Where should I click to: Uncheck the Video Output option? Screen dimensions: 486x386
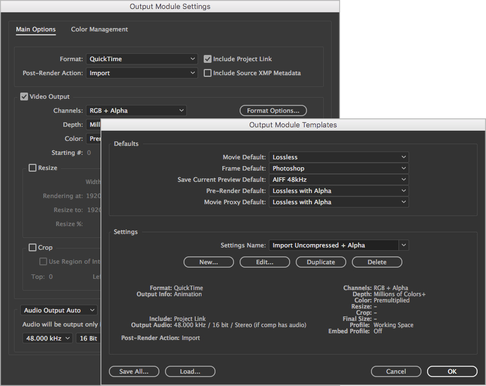pyautogui.click(x=24, y=96)
